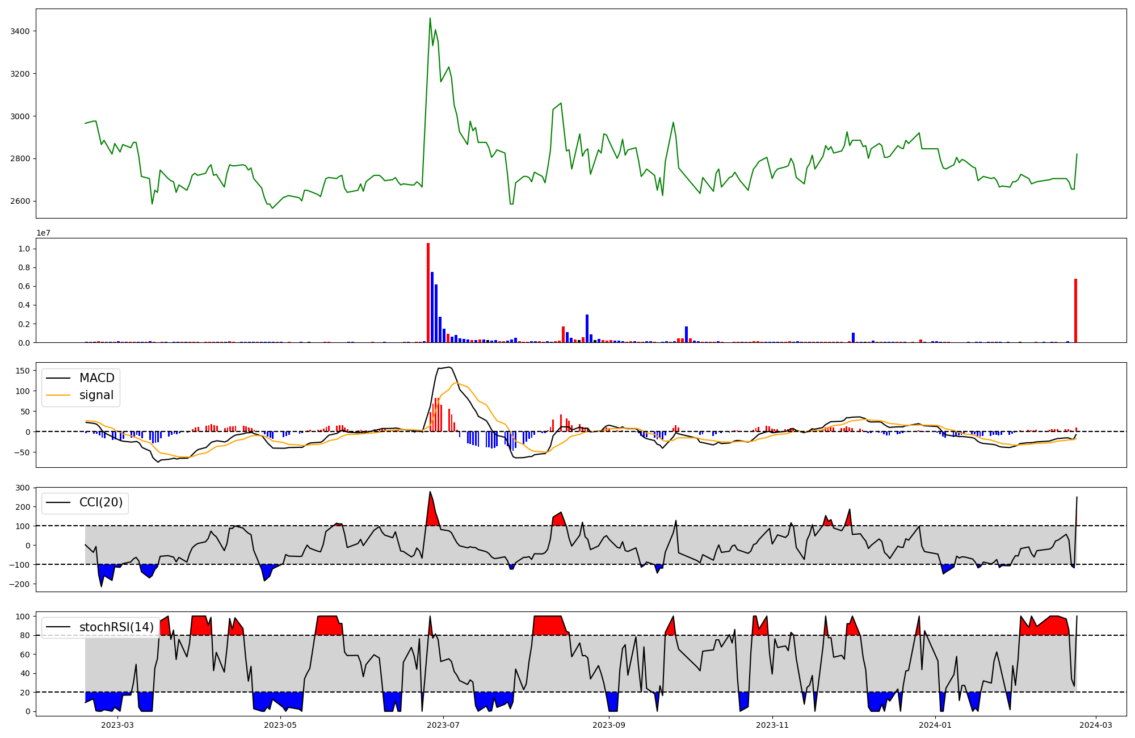
Task: Click the MACD legend entry
Action: point(96,378)
